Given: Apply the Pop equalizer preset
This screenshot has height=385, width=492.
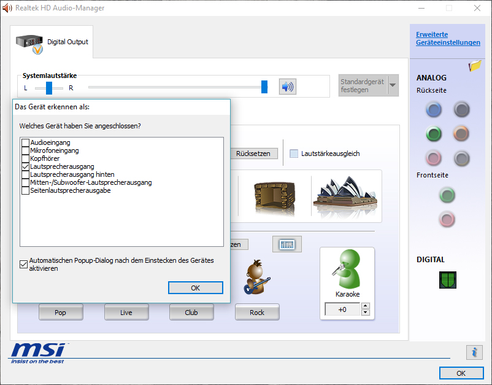Looking at the screenshot, I should point(61,312).
